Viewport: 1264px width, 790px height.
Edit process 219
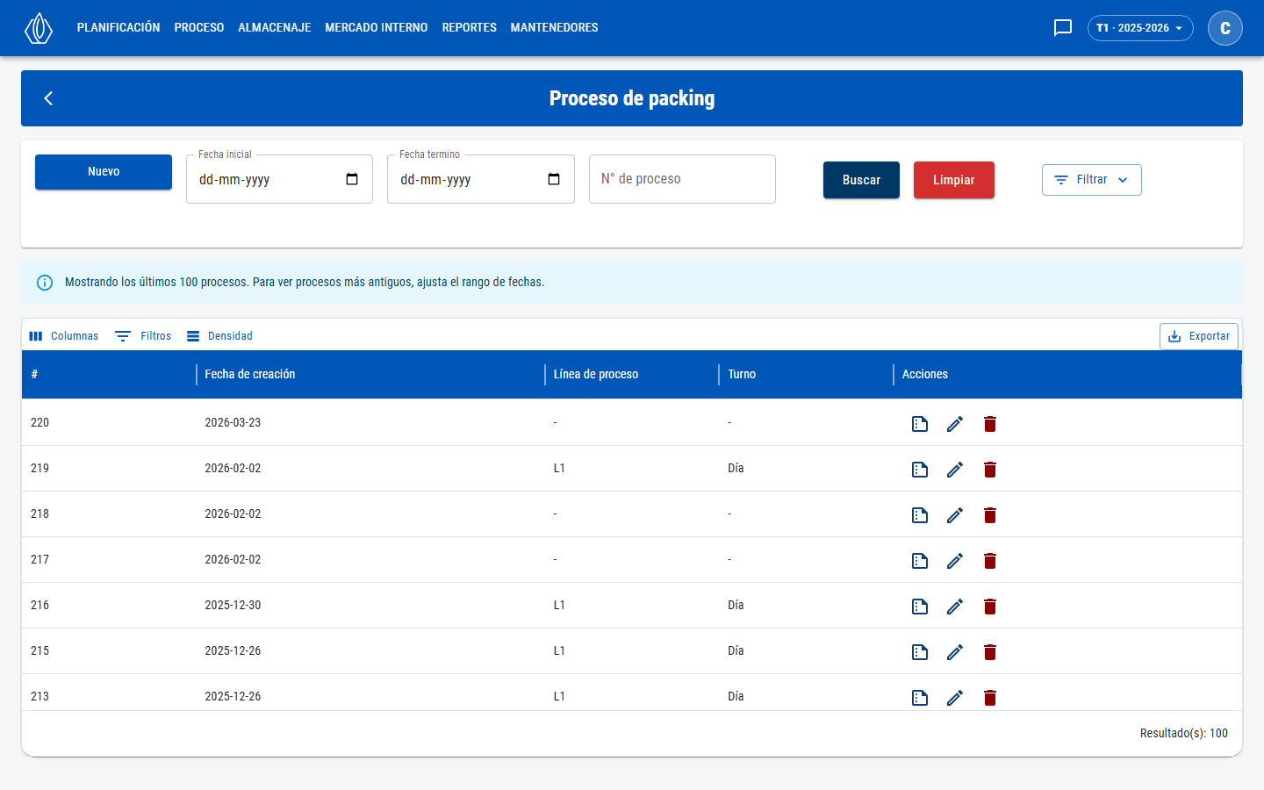pos(955,470)
